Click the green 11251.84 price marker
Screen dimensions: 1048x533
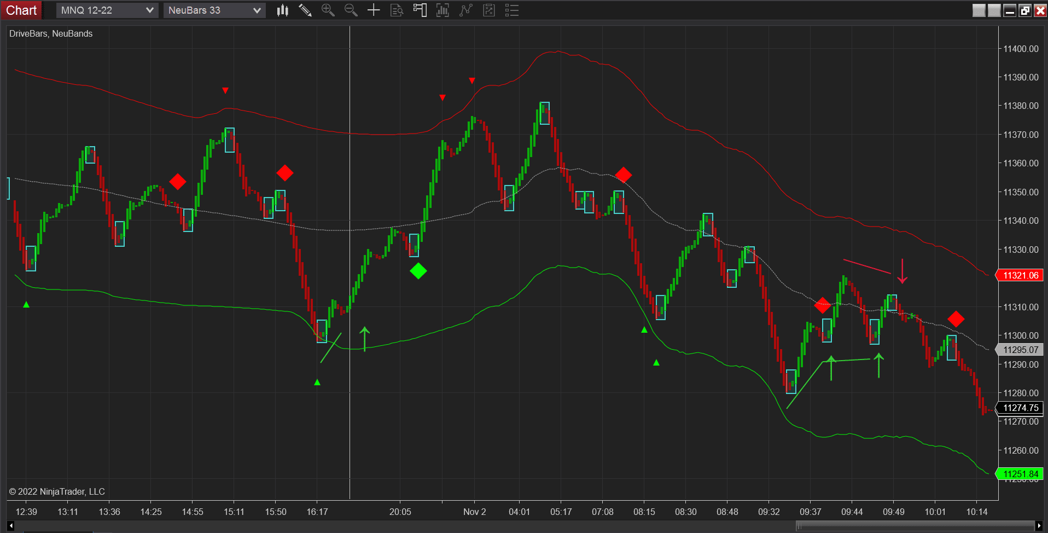pyautogui.click(x=1020, y=474)
